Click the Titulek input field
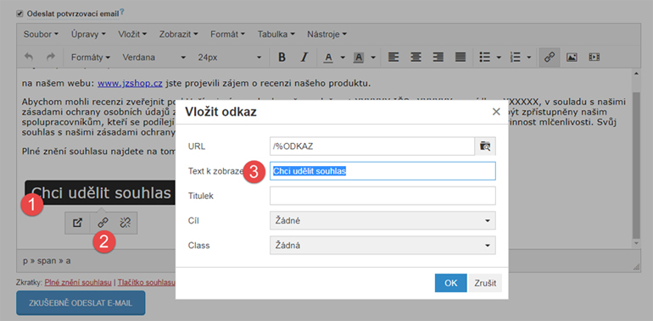 tap(382, 196)
